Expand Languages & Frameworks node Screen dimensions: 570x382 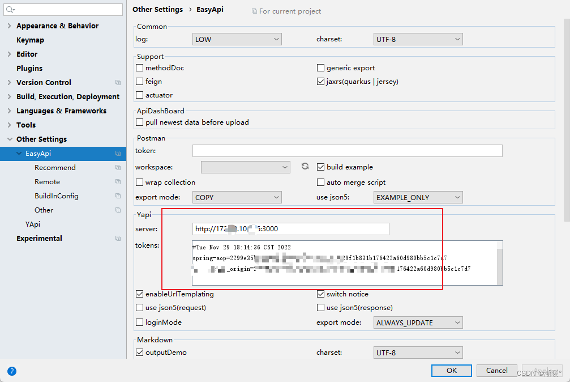[x=10, y=111]
